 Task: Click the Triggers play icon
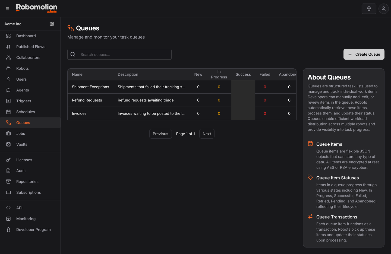(x=8, y=101)
